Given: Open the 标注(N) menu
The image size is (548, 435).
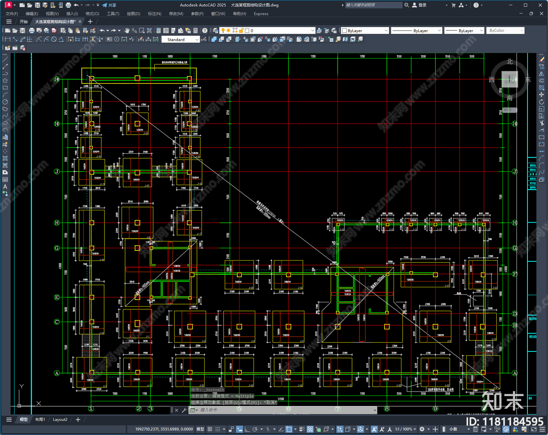Looking at the screenshot, I should pos(154,14).
